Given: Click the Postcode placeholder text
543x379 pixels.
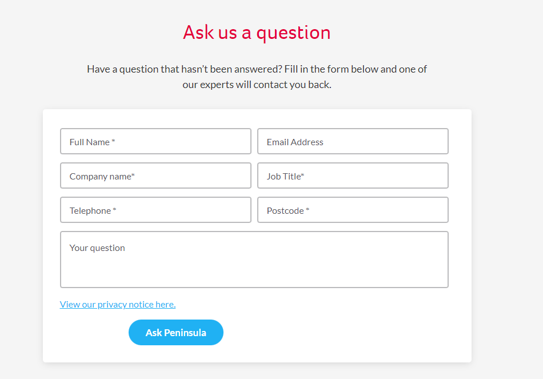Looking at the screenshot, I should pyautogui.click(x=288, y=211).
